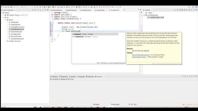
Task: Follow the NoSuchElementException link
Action: 141,55
